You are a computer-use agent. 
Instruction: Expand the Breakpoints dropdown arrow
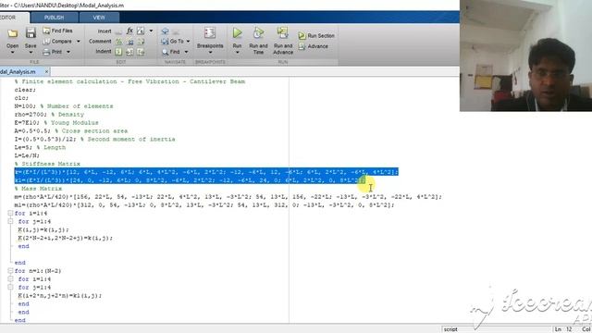[x=210, y=52]
